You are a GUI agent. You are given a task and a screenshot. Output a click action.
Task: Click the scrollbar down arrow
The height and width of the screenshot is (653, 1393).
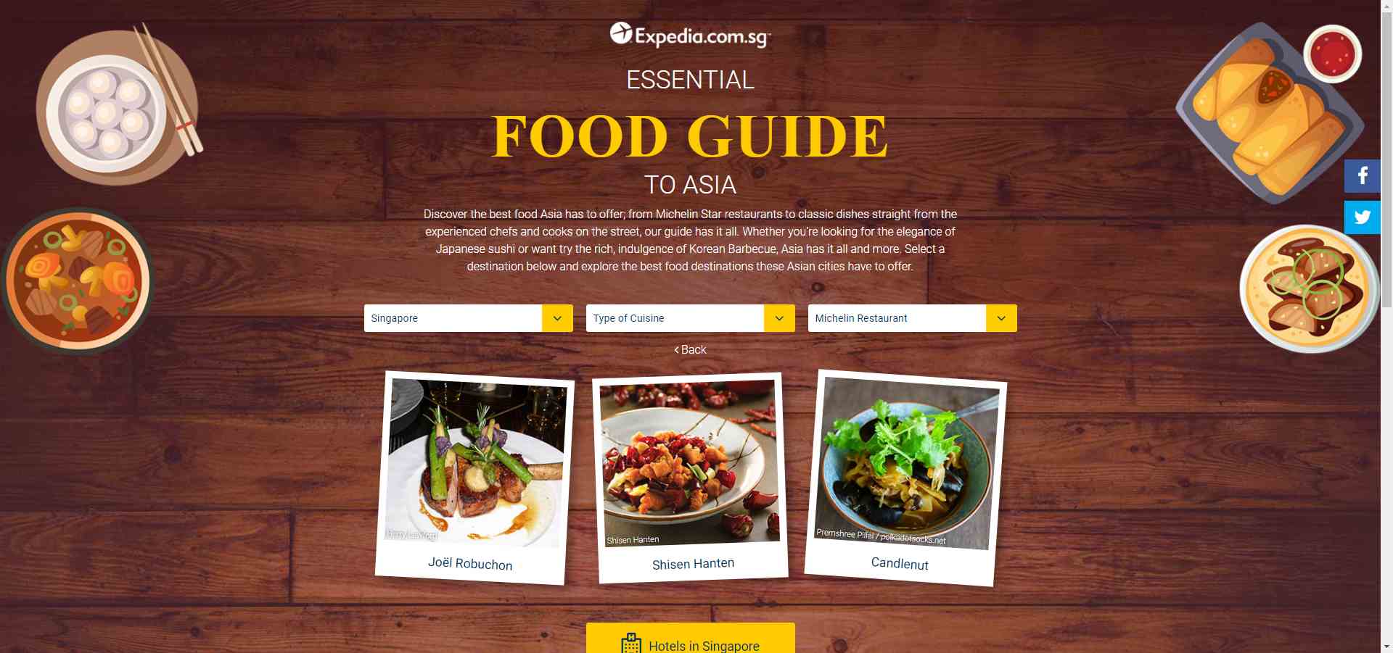pos(1386,647)
